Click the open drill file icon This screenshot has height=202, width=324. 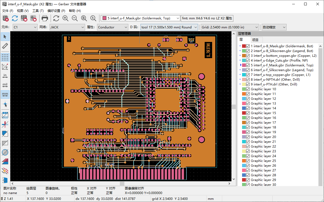[x=33, y=18]
